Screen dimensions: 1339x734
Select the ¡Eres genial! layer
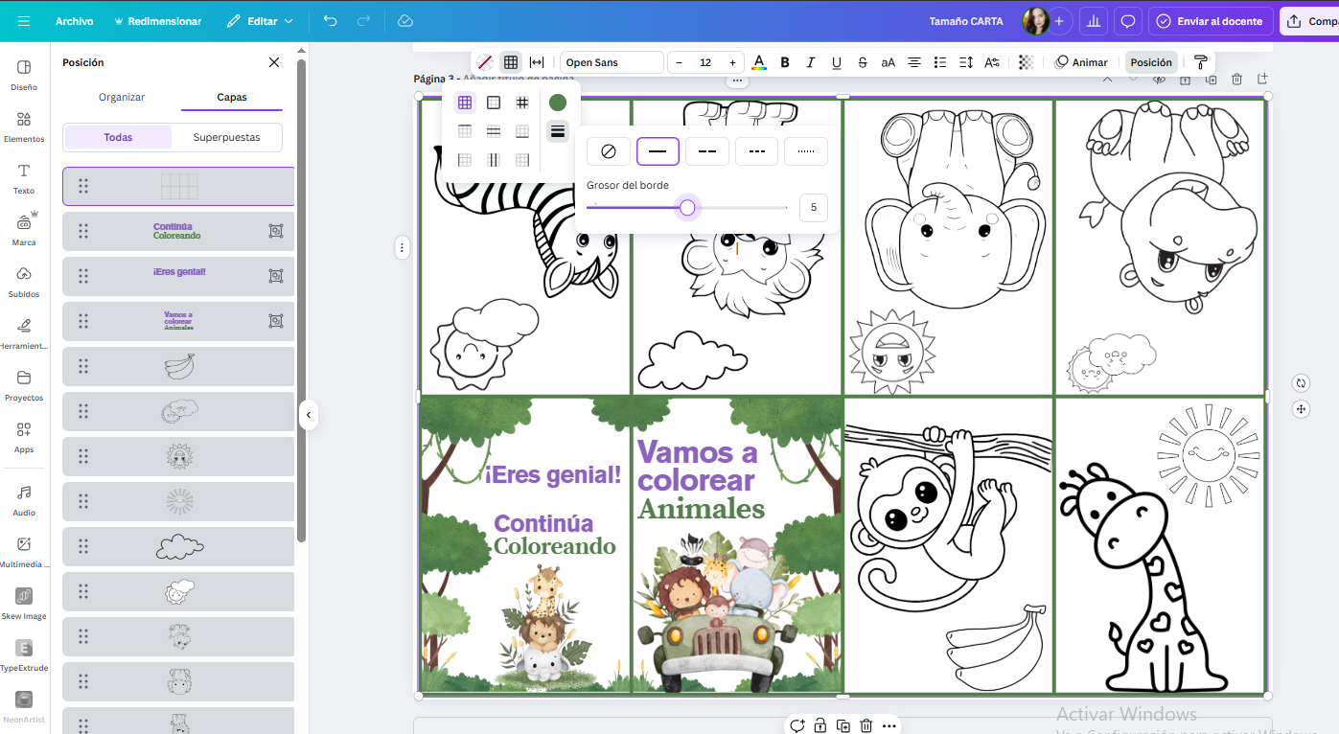point(178,276)
